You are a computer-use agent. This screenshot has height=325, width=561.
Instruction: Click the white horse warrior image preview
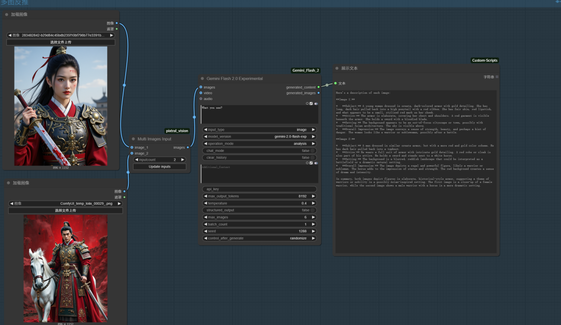(x=65, y=269)
